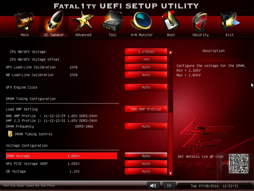Click the Max = 1.800V description line

(x=189, y=75)
